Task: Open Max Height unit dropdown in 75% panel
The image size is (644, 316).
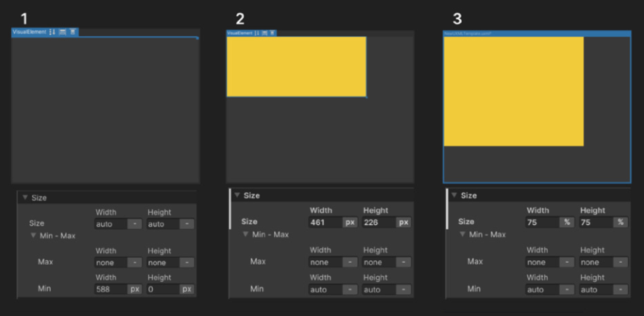Action: pos(621,262)
